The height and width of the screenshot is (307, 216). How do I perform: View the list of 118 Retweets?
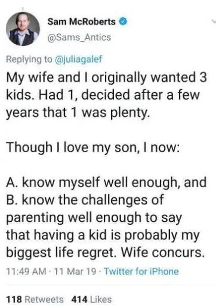point(35,299)
